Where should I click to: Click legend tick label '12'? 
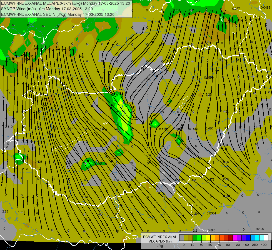coord(192,245)
